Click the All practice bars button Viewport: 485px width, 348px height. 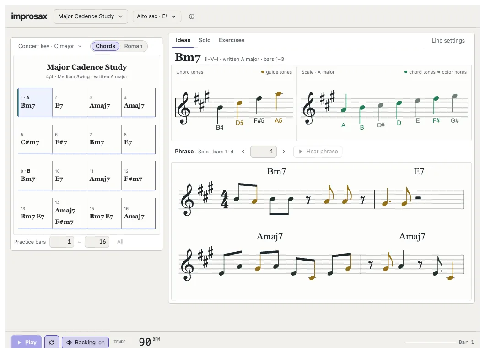pos(120,242)
